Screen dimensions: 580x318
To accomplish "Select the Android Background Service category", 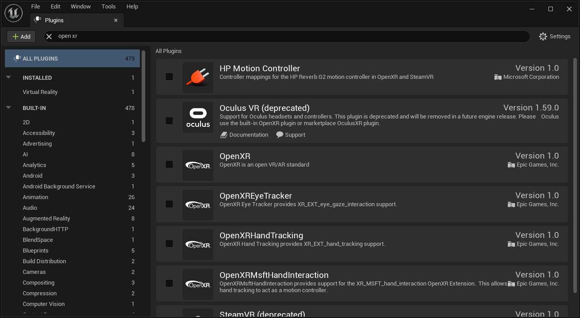I will coord(72,187).
